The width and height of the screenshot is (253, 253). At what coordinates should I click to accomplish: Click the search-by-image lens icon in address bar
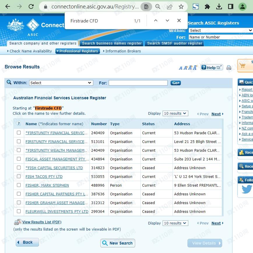pyautogui.click(x=146, y=7)
